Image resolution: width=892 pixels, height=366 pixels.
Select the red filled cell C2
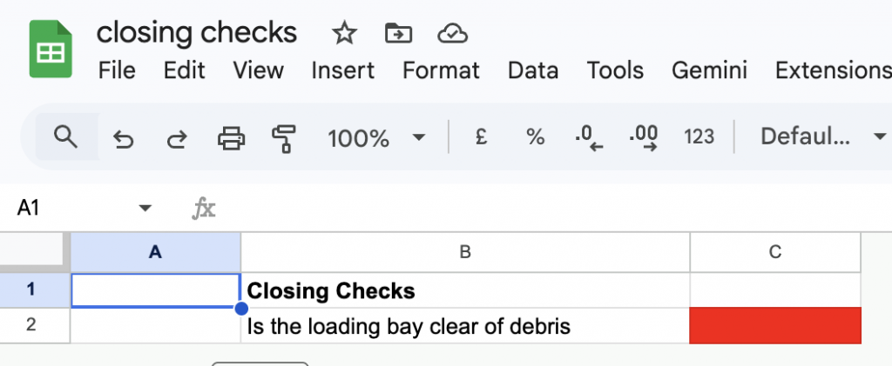coord(774,326)
